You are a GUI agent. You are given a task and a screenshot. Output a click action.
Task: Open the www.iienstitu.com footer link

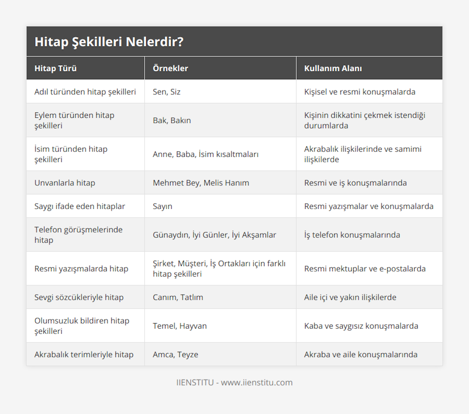257,382
